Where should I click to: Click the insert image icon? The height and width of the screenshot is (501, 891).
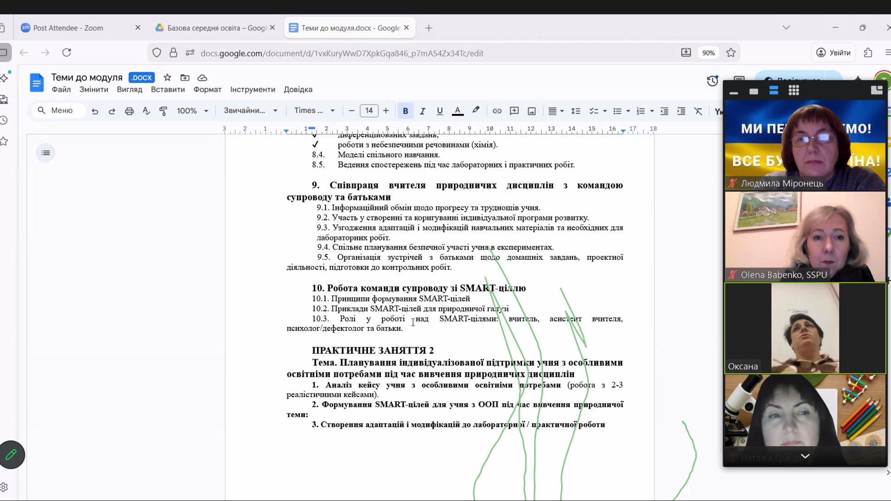532,111
